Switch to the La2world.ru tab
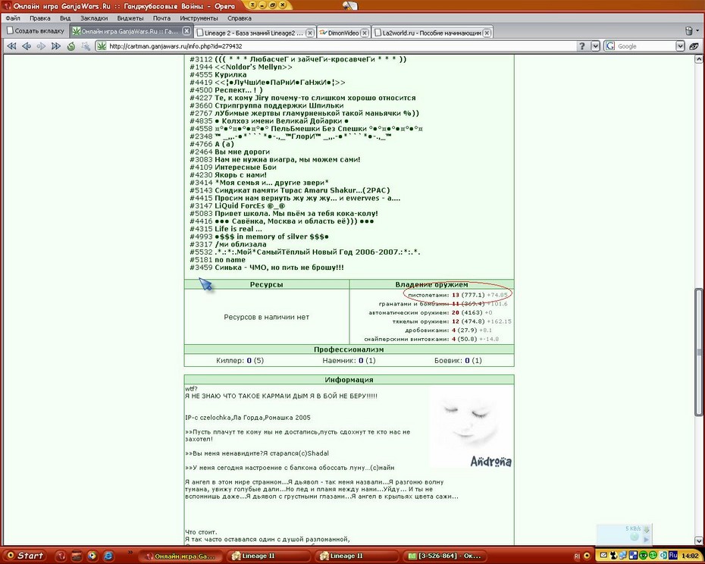Image resolution: width=705 pixels, height=564 pixels. click(x=432, y=33)
